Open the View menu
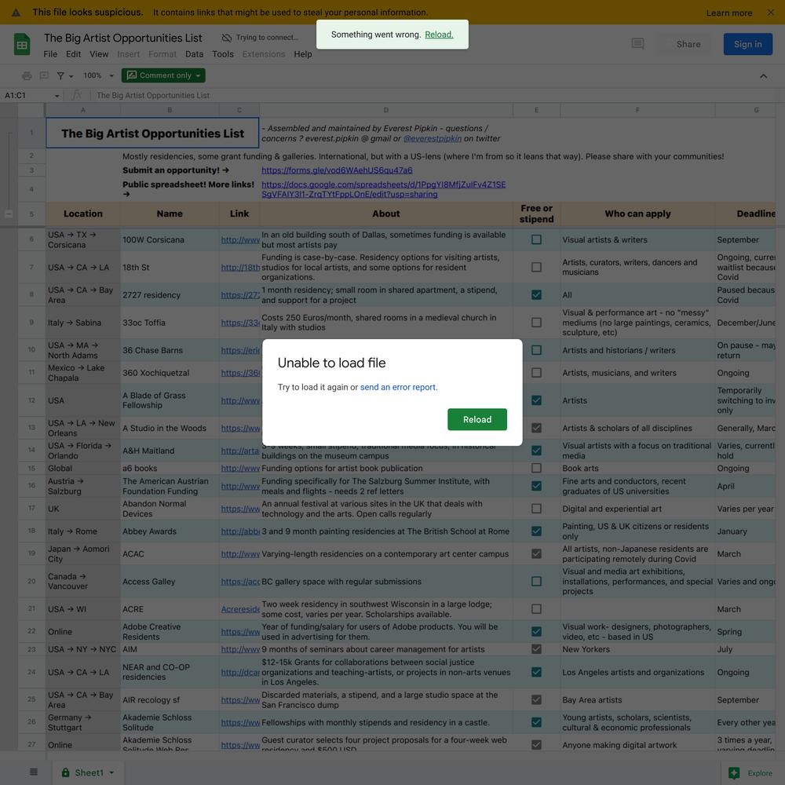Image resolution: width=785 pixels, height=785 pixels. coord(99,54)
